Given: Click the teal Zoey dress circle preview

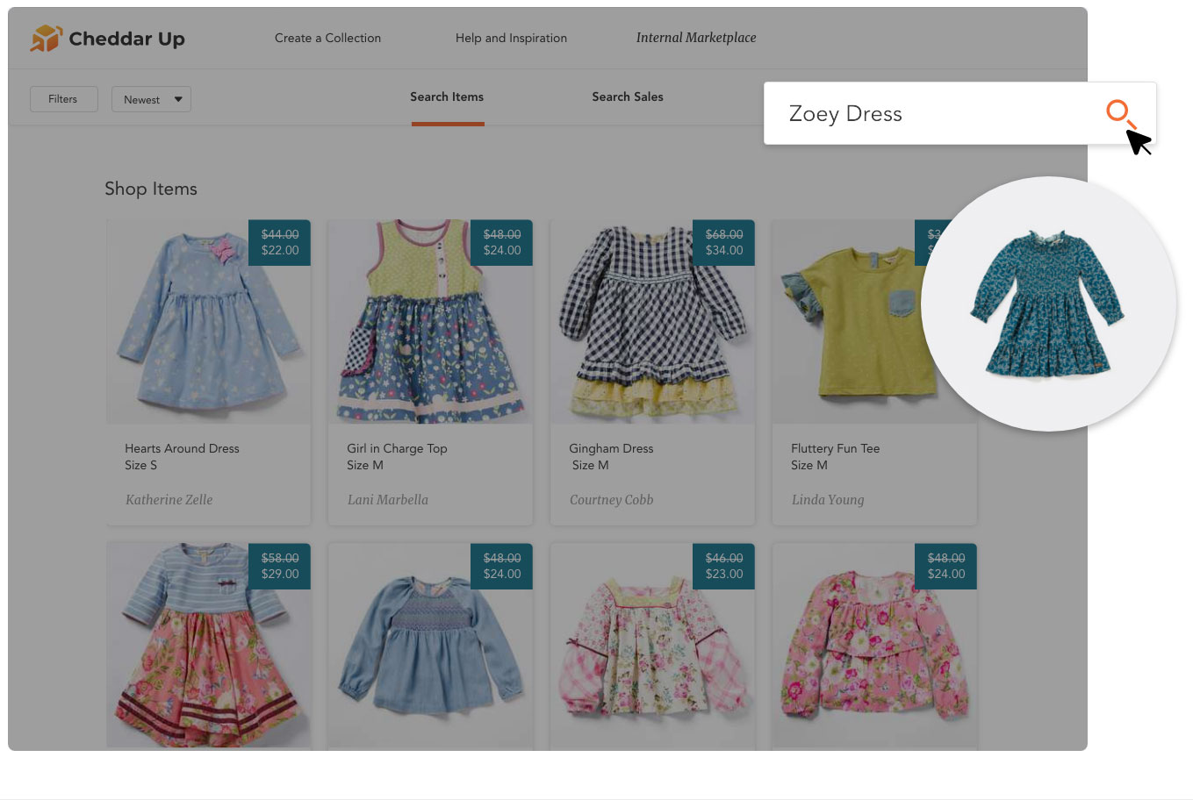Looking at the screenshot, I should (x=1048, y=304).
